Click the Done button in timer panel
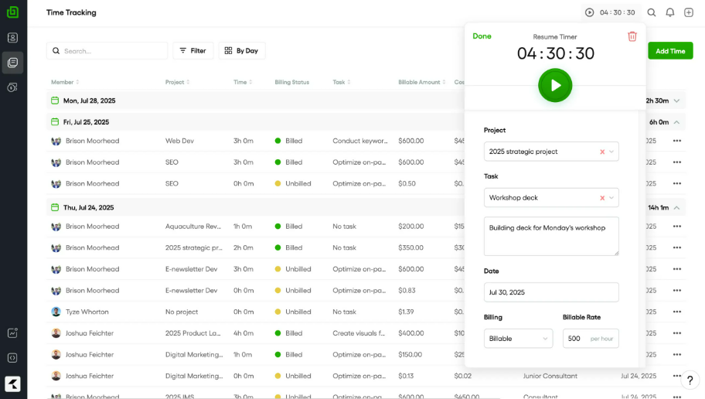 [x=482, y=36]
